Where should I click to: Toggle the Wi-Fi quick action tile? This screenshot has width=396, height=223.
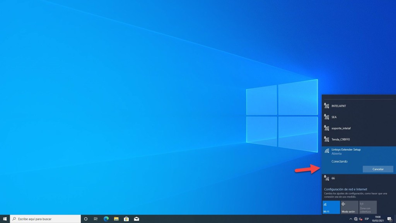tap(331, 207)
